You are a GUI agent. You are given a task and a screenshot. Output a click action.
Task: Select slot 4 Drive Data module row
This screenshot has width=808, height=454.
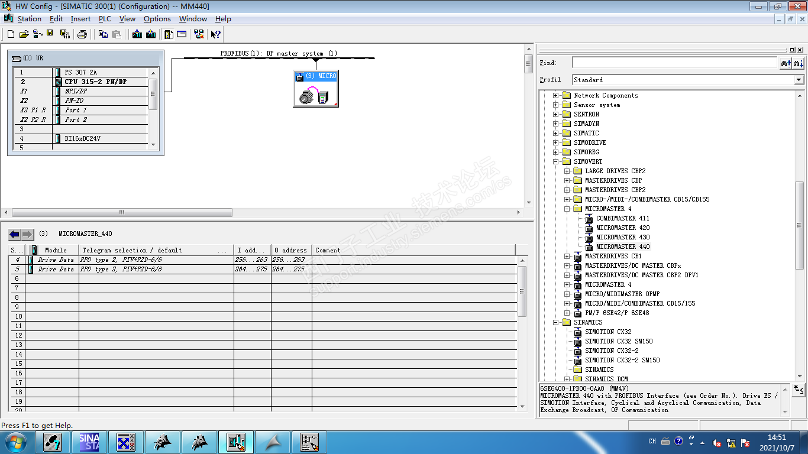263,260
